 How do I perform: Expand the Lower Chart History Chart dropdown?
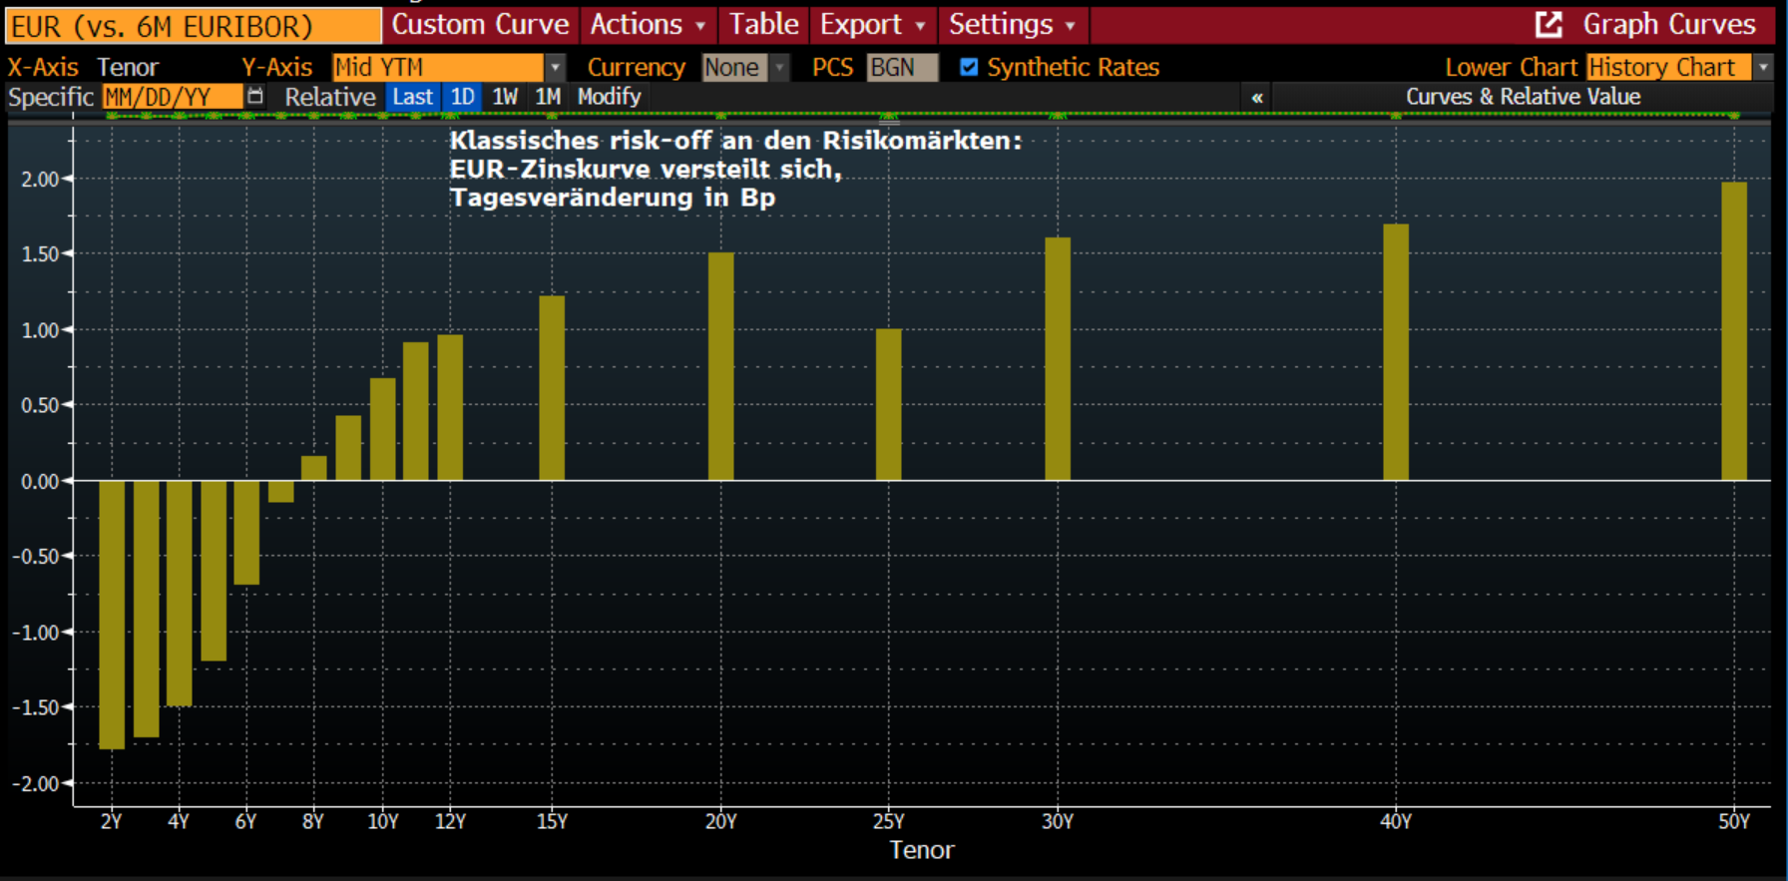(1763, 67)
